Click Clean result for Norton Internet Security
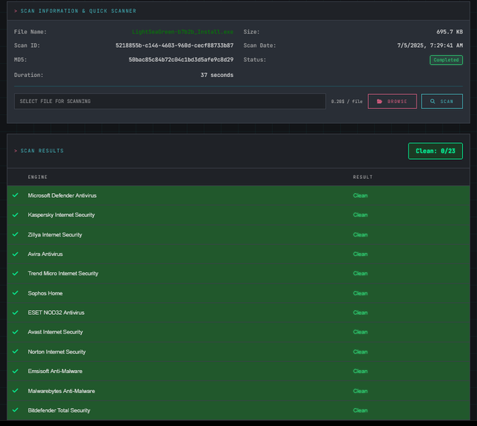This screenshot has height=426, width=477. (x=360, y=351)
